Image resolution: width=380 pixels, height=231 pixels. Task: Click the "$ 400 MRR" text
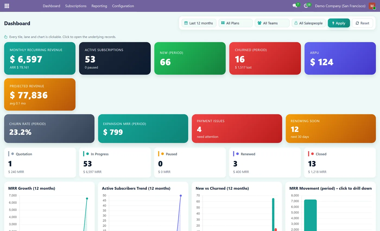(x=241, y=172)
